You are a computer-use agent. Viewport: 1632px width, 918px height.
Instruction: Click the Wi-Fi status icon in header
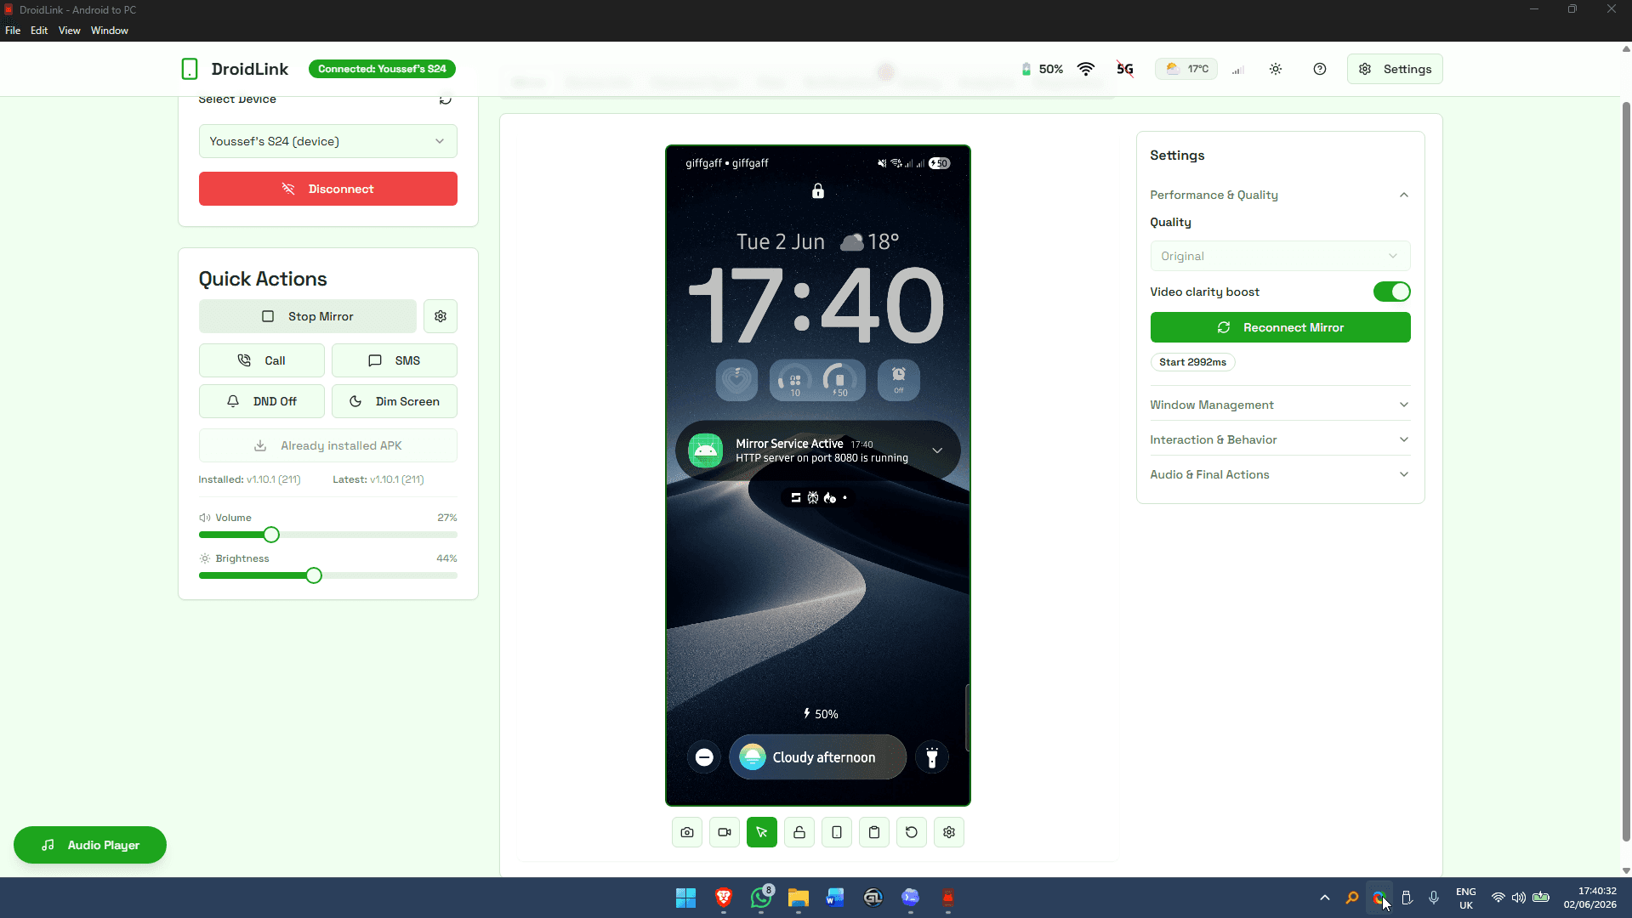(x=1086, y=69)
